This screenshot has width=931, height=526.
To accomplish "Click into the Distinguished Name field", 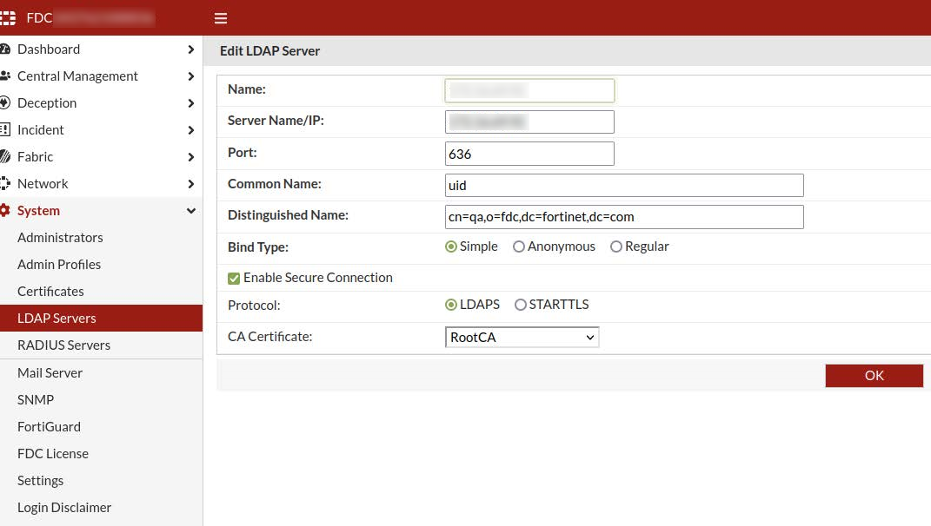I will point(623,217).
